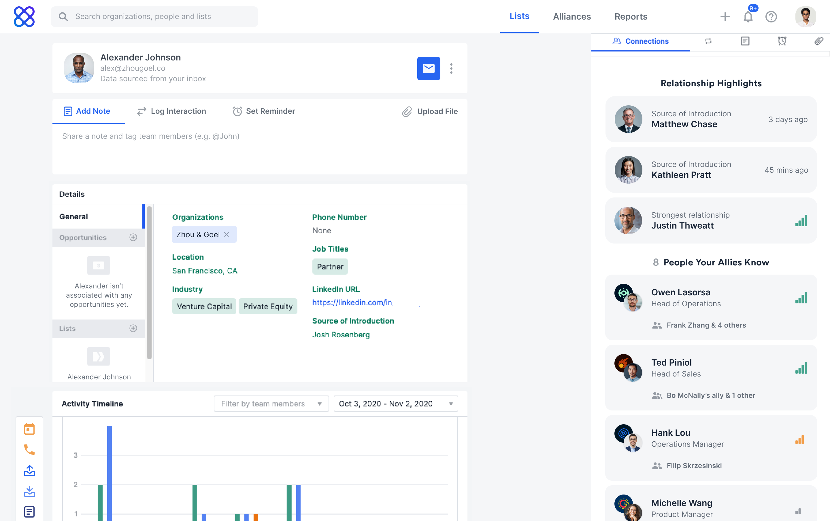
Task: Remove the Zhou & Goel organization tag
Action: point(227,234)
